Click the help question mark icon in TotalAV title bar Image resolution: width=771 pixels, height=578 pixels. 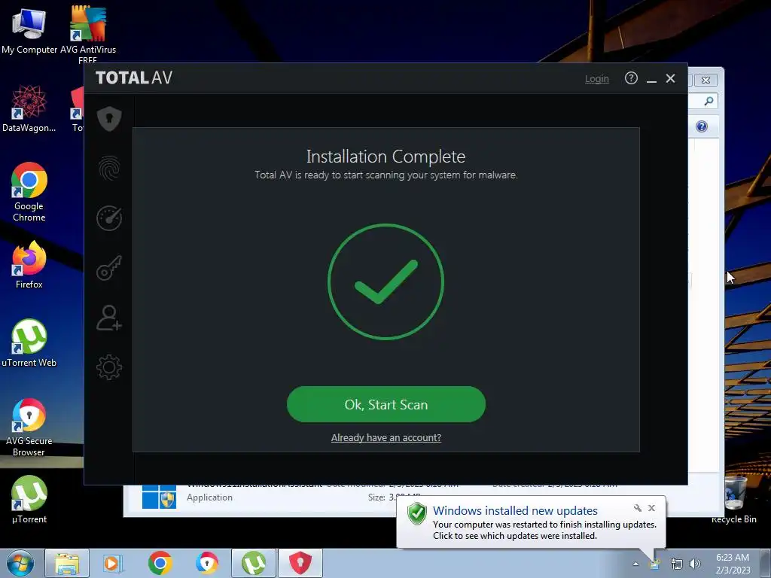(631, 78)
